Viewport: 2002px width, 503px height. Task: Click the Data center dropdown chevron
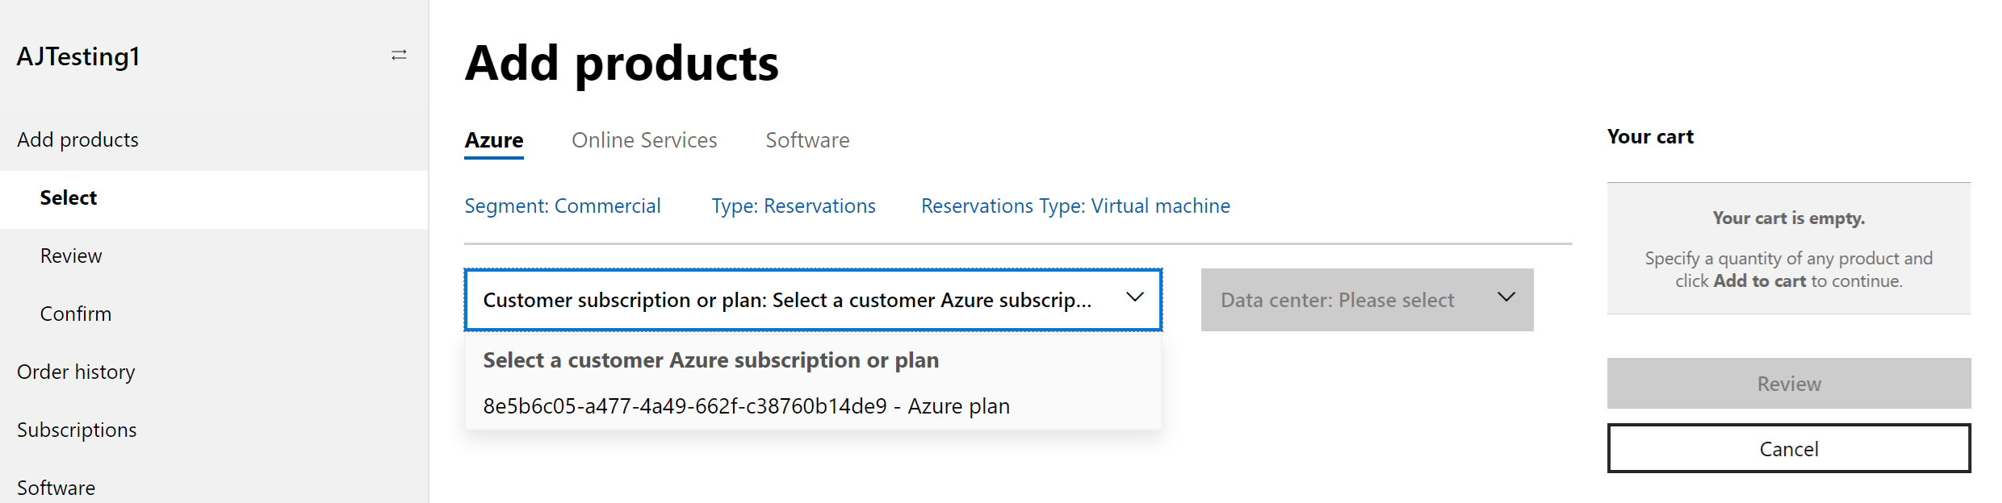coord(1506,298)
